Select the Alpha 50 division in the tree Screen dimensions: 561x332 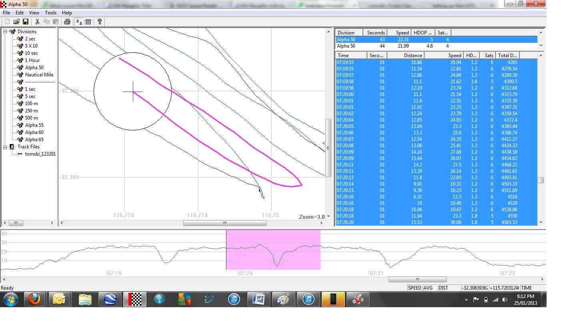tap(34, 68)
